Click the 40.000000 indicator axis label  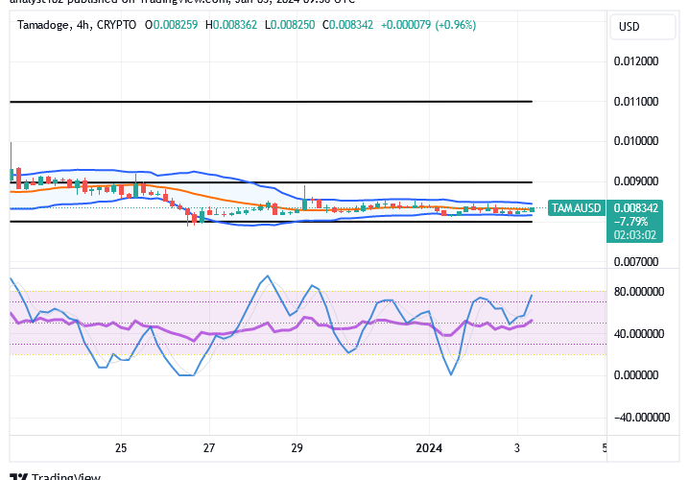pyautogui.click(x=638, y=334)
